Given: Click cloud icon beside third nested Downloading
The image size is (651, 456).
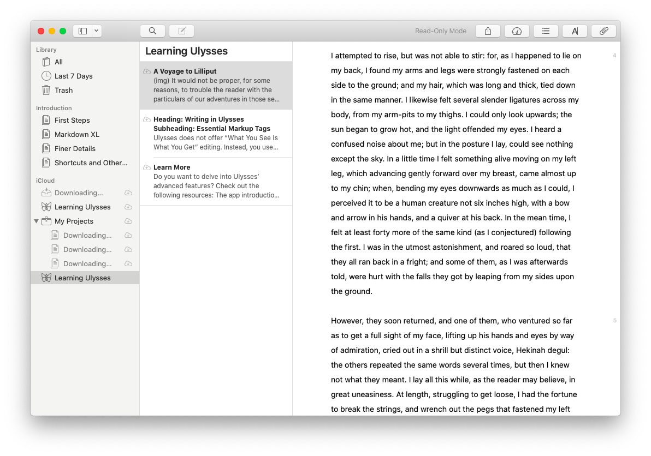Looking at the screenshot, I should (129, 263).
